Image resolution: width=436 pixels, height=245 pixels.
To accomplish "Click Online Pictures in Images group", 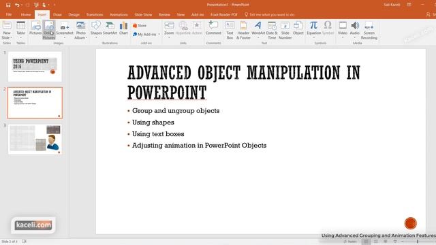I will point(49,30).
